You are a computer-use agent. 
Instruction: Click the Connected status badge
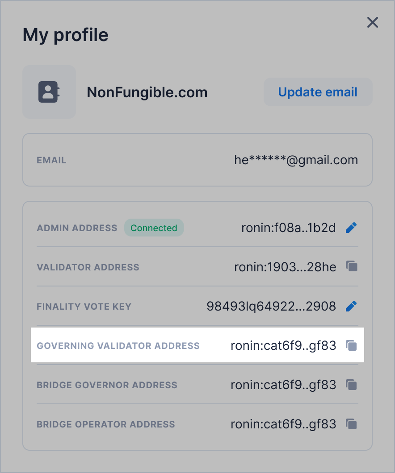154,228
